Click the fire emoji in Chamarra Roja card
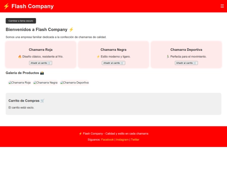 [x=20, y=57]
